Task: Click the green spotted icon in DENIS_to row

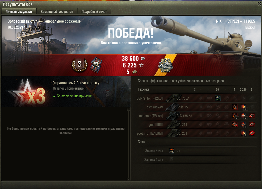Action: click(x=218, y=98)
